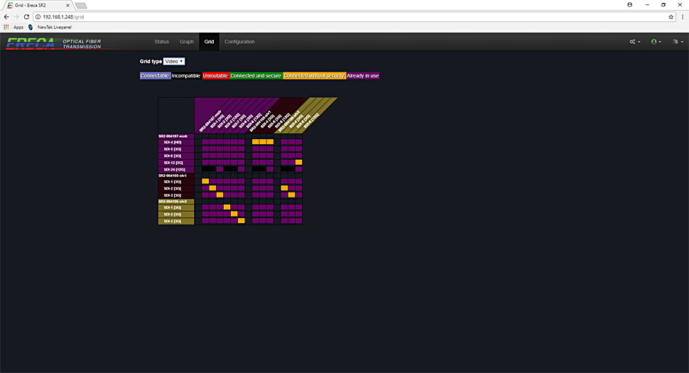The width and height of the screenshot is (689, 373).
Task: Open the green user account menu
Action: coord(656,42)
